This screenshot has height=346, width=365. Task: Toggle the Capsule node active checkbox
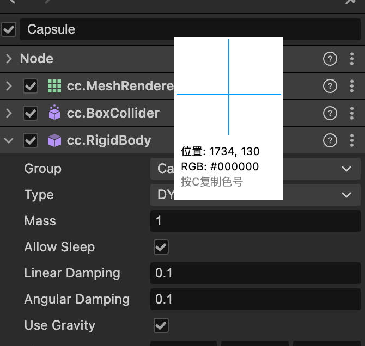9,29
